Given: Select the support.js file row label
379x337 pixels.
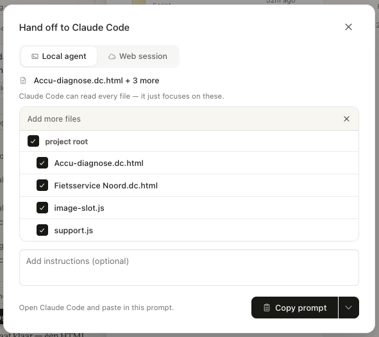Looking at the screenshot, I should pos(74,231).
